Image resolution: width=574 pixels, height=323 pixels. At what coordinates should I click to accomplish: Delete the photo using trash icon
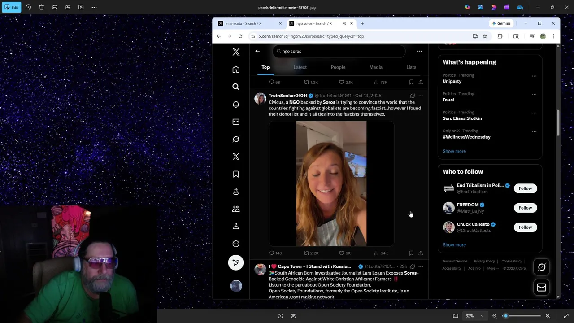41,7
